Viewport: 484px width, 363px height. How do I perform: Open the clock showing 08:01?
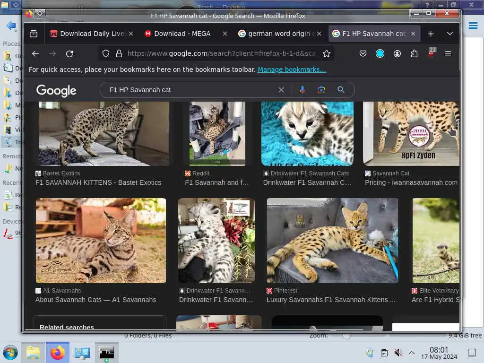point(439,353)
